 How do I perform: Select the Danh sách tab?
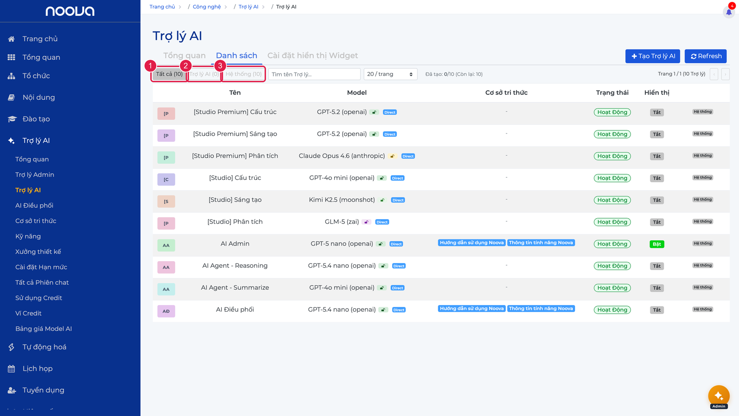(236, 55)
